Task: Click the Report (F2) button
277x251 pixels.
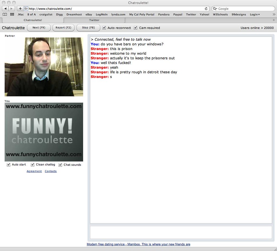Action: tap(63, 28)
